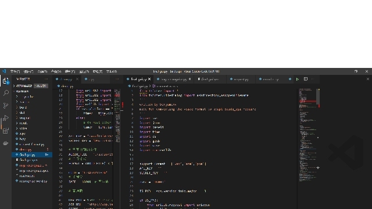Click the demo.py breadcrumb in left editor
Image resolution: width=372 pixels, height=209 pixels.
67,87
